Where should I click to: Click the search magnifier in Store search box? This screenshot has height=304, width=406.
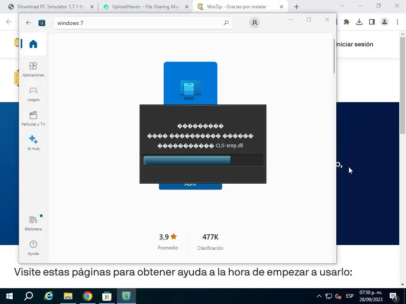[x=226, y=23]
